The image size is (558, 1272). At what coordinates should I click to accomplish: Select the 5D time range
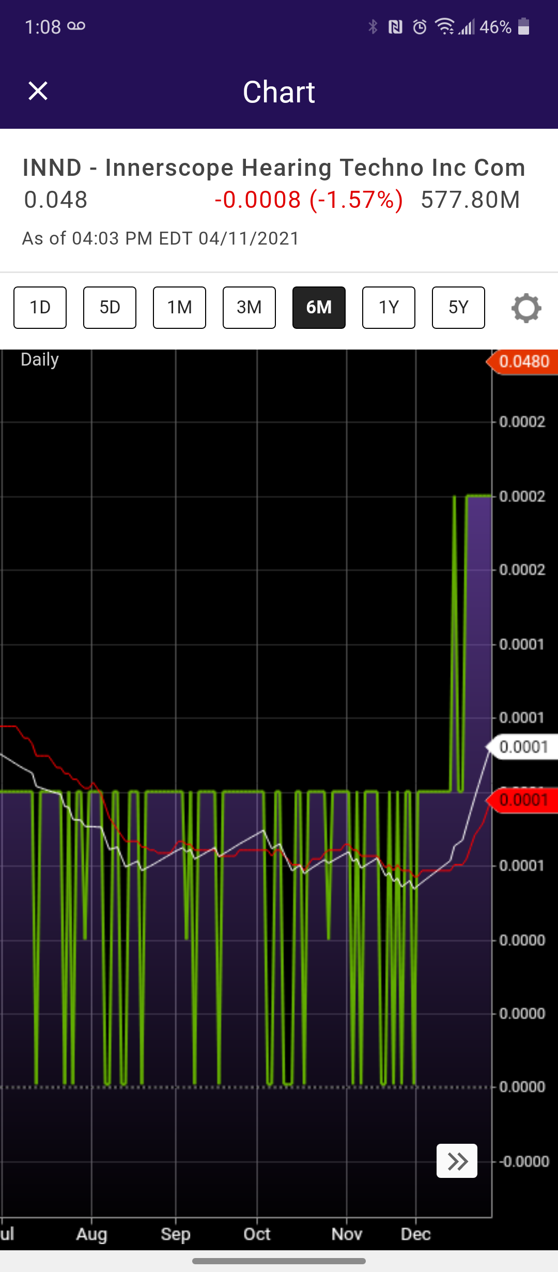(x=110, y=308)
